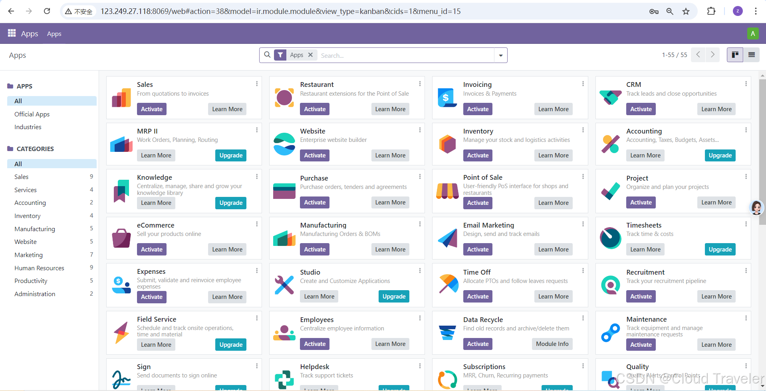Select Industries in the sidebar

point(28,127)
